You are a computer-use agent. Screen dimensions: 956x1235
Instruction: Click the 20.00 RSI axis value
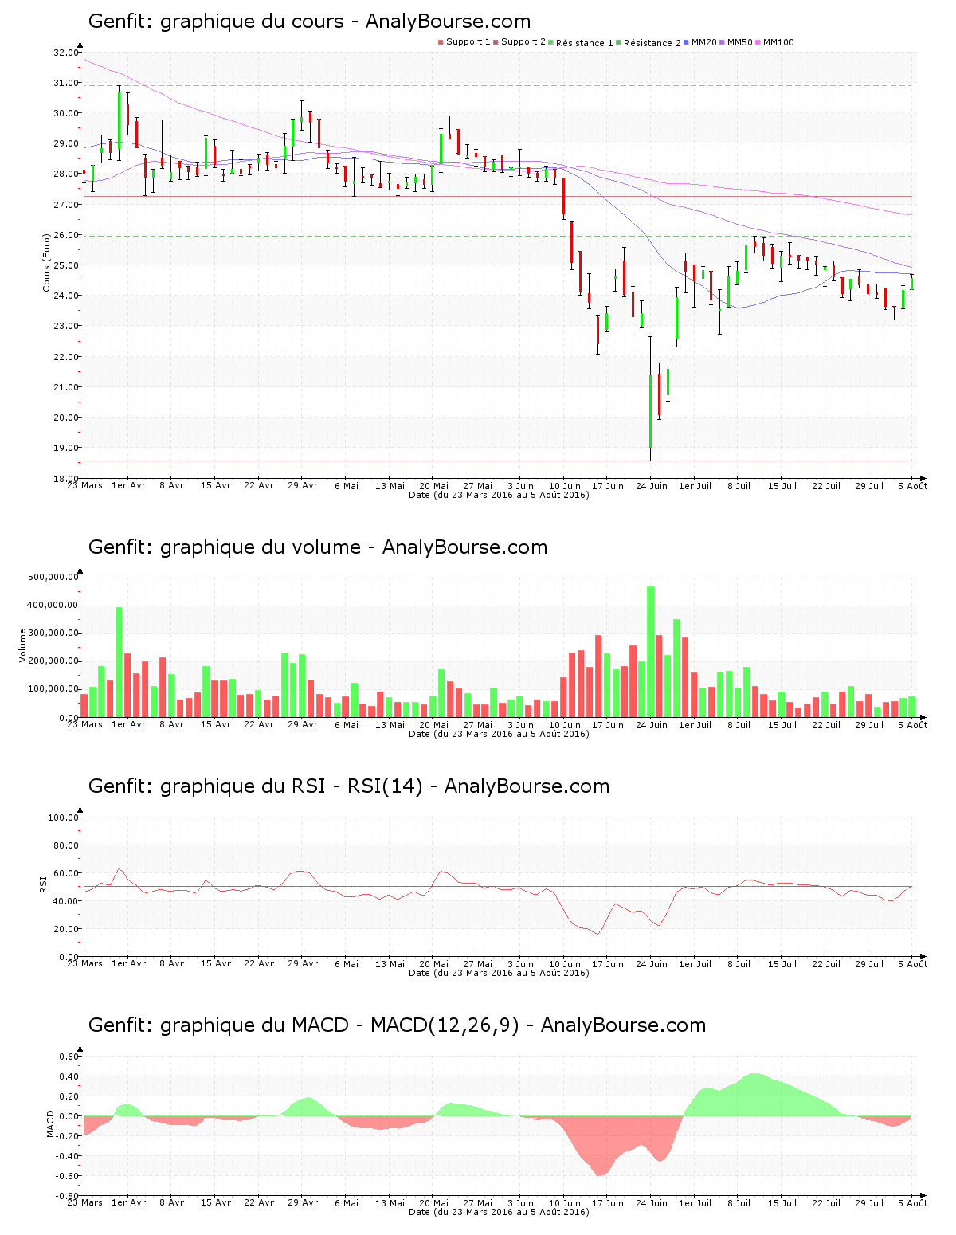tap(65, 929)
